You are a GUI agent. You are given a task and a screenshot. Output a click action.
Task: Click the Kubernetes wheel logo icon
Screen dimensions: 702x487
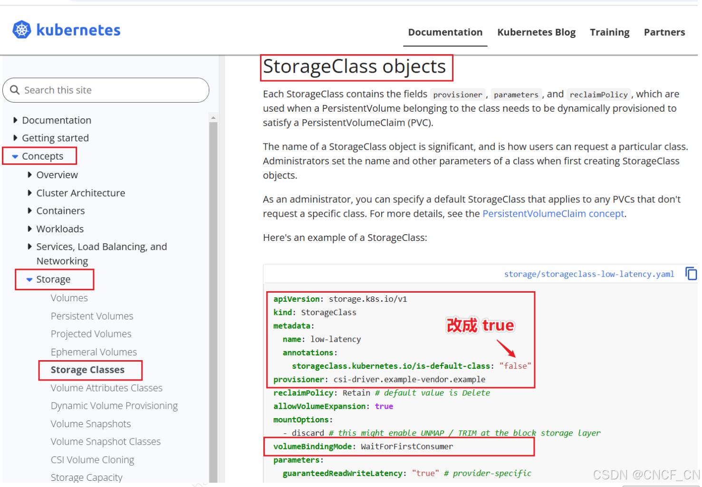(21, 29)
